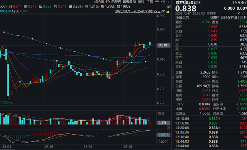Click the 2.3万 volume axis tag
Viewport: 247px width, 150px height.
pyautogui.click(x=164, y=123)
